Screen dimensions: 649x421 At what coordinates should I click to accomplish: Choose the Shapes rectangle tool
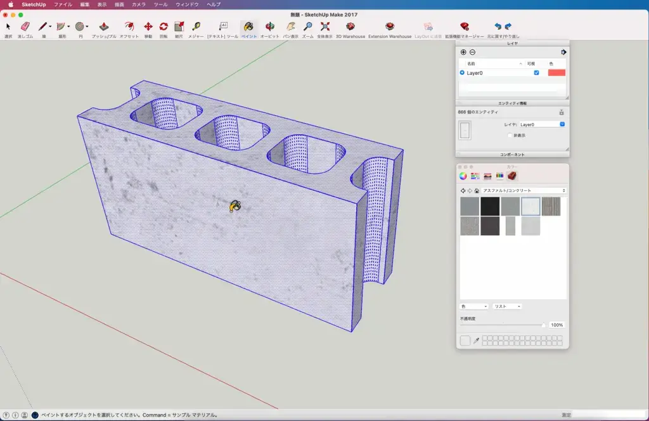(x=61, y=27)
